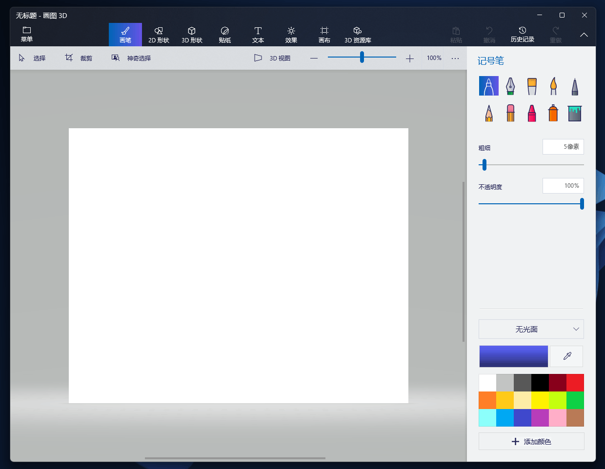
Task: Open 历史记录 history panel
Action: pos(523,35)
